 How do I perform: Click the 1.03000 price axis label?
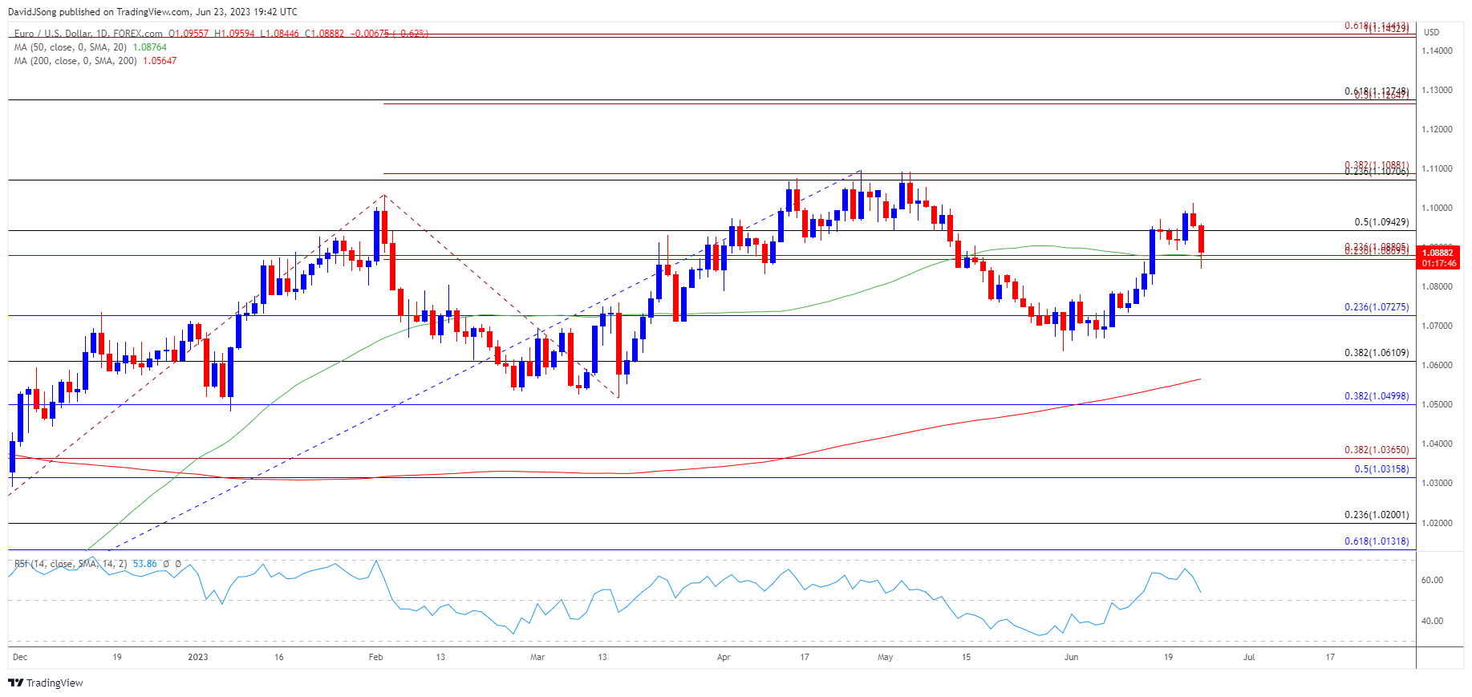coord(1437,483)
